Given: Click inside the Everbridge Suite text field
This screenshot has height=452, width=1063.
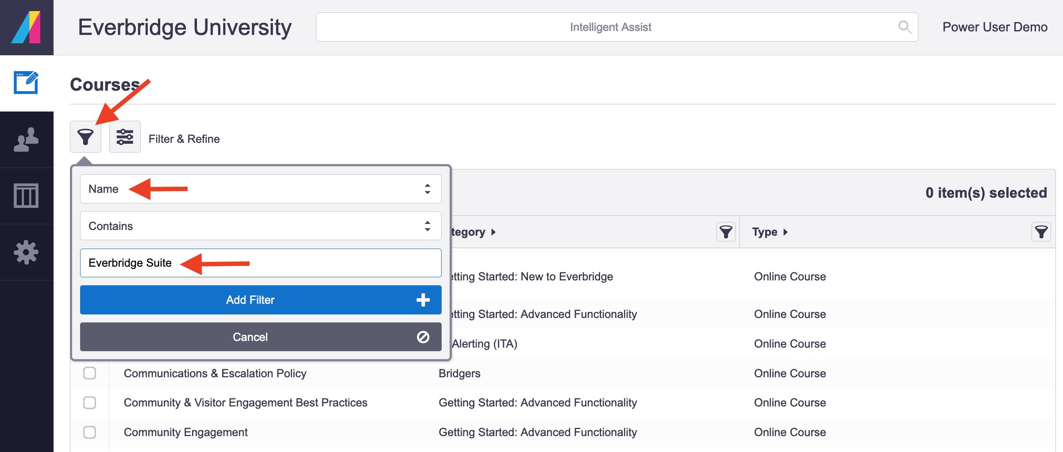Looking at the screenshot, I should [260, 263].
